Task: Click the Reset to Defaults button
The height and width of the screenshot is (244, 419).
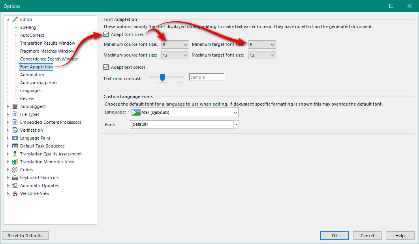Action: click(x=25, y=236)
